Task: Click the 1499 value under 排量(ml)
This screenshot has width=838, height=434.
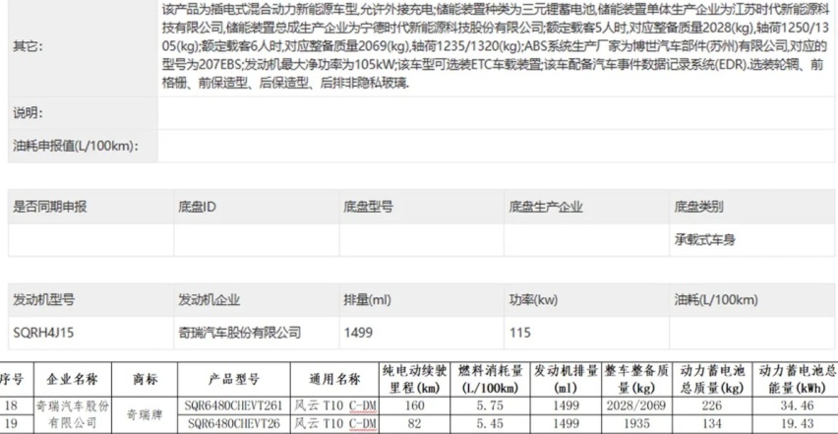Action: coord(358,333)
